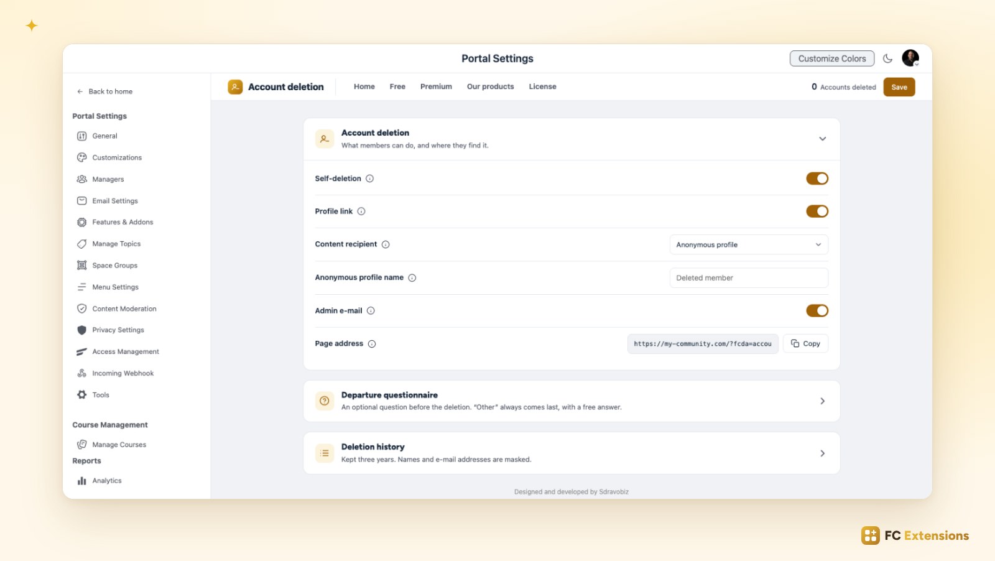
Task: Copy the page address
Action: tap(805, 343)
